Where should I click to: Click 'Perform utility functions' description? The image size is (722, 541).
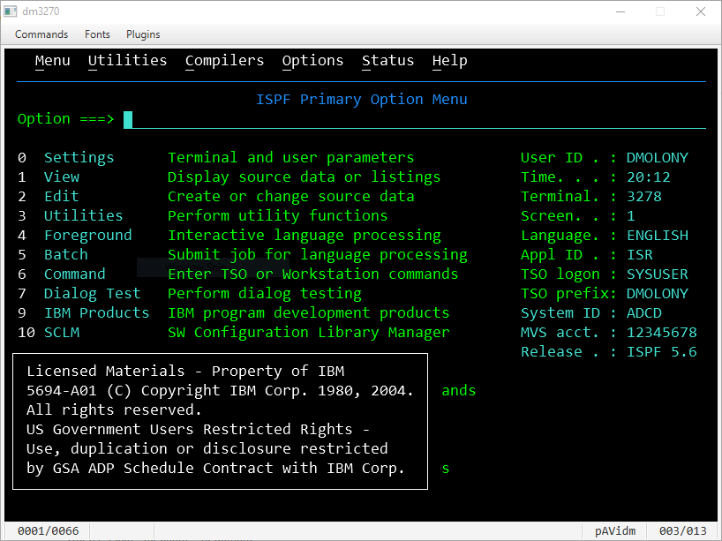pos(278,216)
